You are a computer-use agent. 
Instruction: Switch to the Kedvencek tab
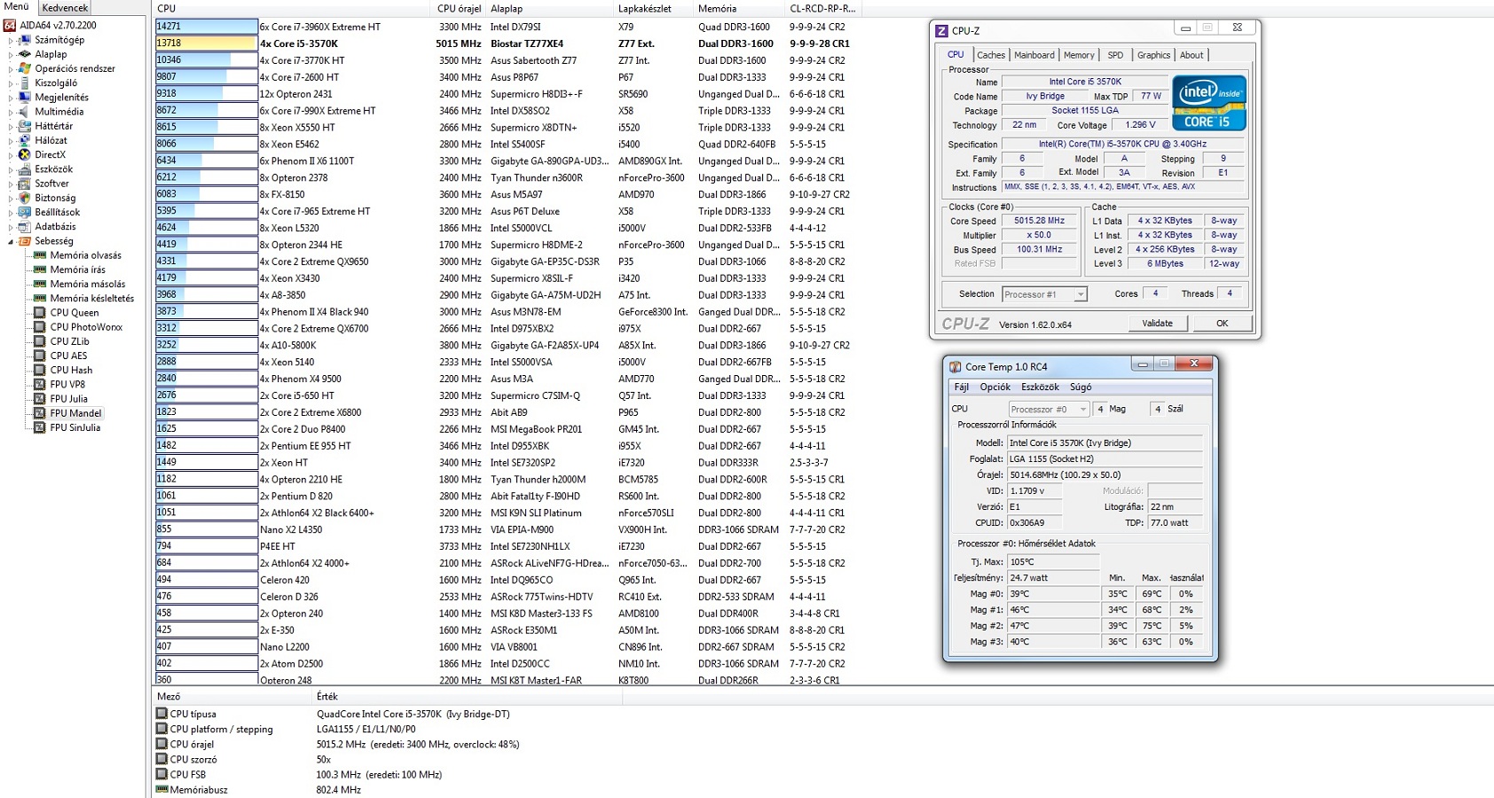65,7
